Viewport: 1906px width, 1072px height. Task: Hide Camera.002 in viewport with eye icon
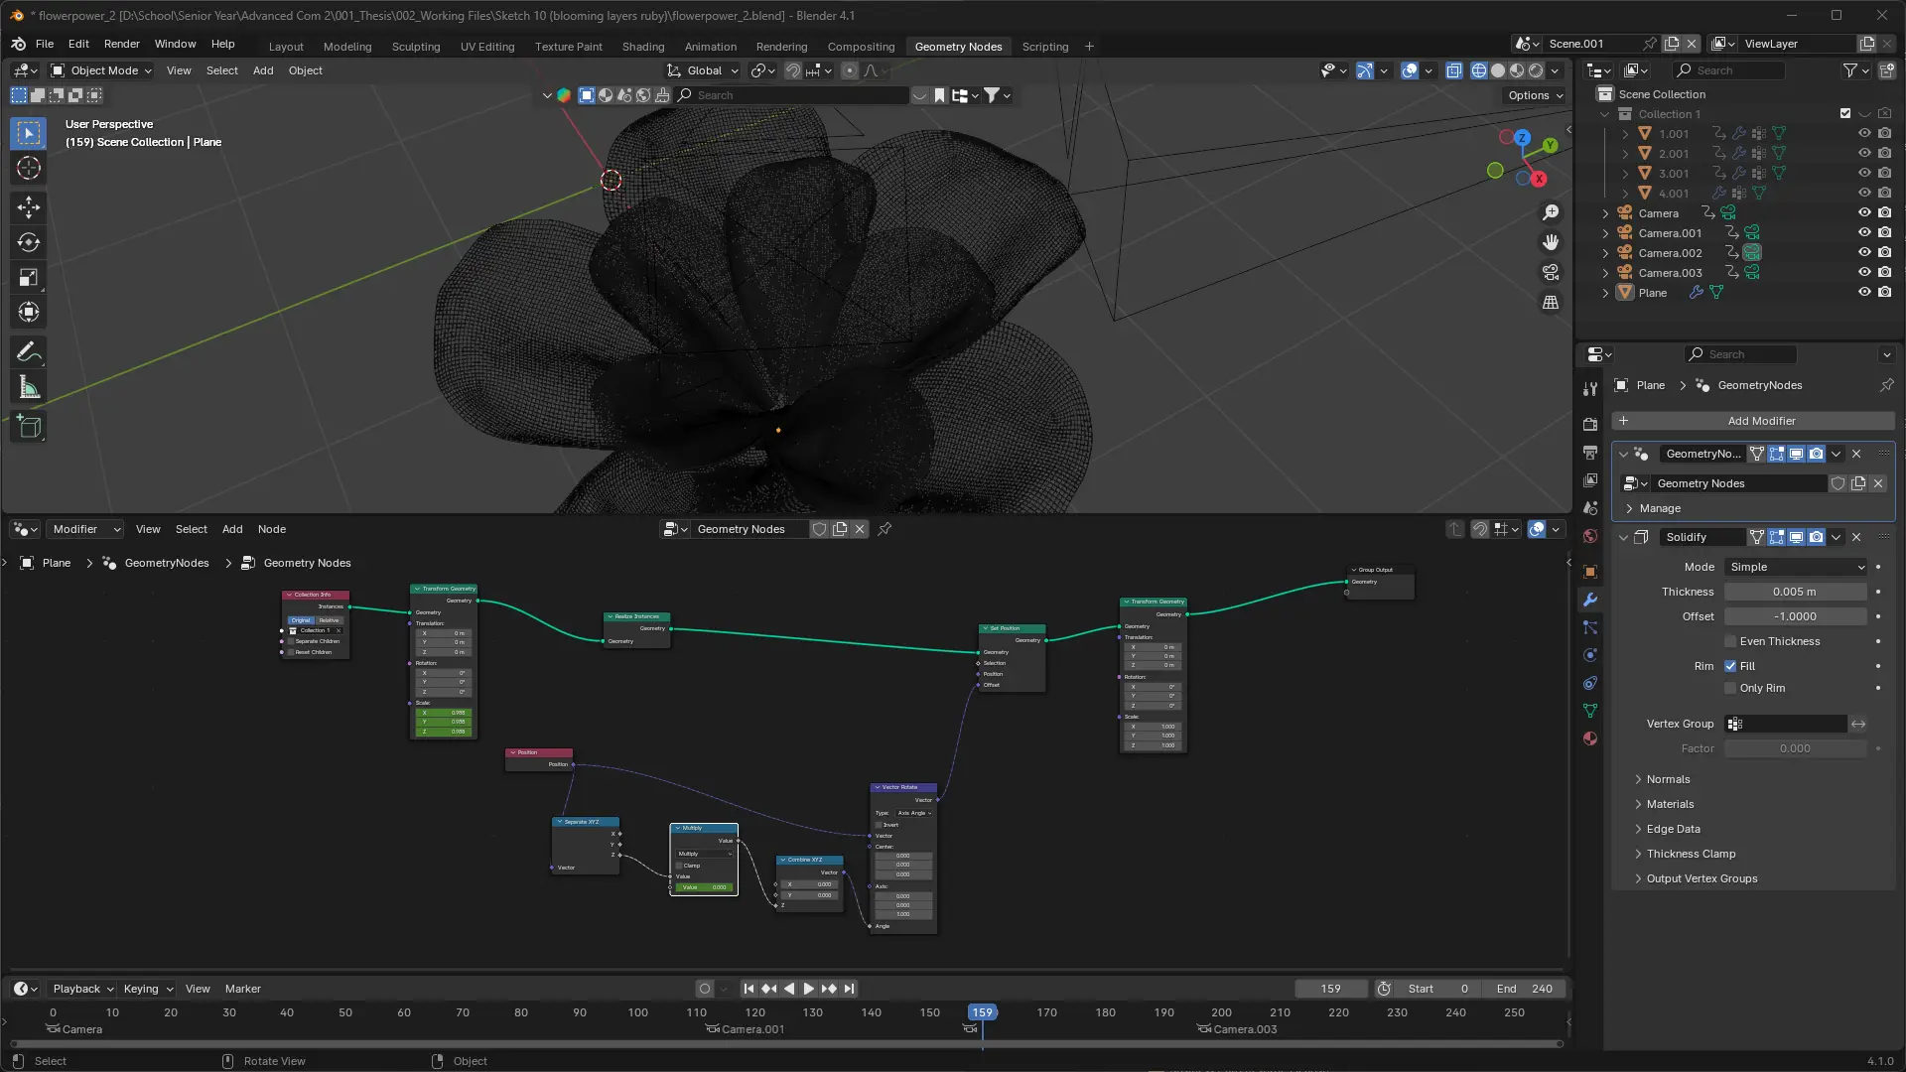[1864, 252]
